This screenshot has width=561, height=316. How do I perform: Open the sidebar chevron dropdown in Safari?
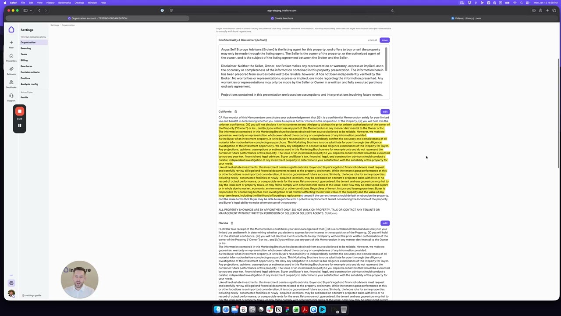[x=31, y=11]
